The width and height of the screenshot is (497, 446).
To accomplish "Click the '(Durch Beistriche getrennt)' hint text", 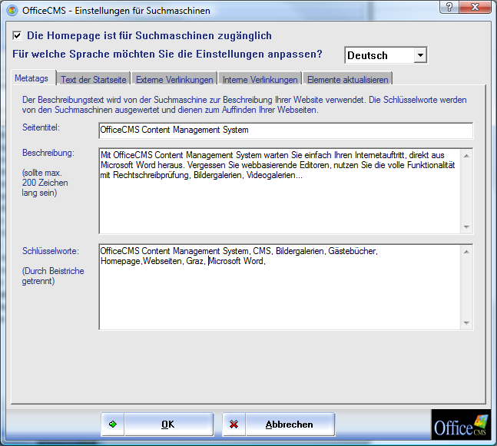I will click(x=53, y=276).
